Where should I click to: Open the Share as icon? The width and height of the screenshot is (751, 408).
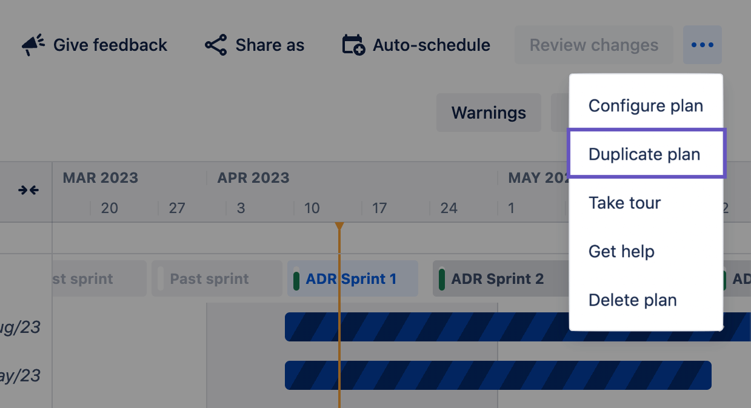point(216,44)
